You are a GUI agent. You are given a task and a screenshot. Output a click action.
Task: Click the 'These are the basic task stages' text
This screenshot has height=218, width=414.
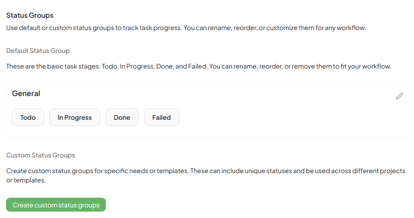pyautogui.click(x=198, y=66)
